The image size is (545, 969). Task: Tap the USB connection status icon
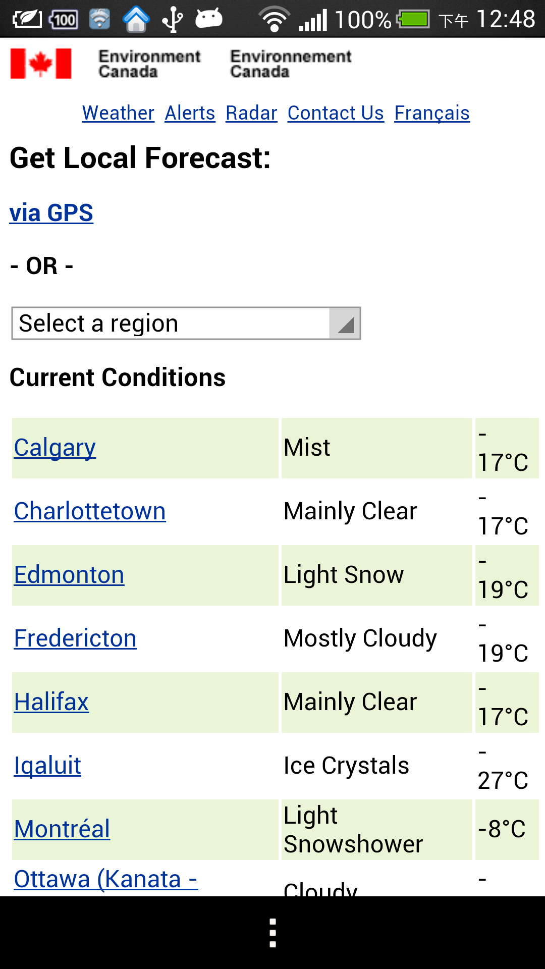[x=173, y=20]
